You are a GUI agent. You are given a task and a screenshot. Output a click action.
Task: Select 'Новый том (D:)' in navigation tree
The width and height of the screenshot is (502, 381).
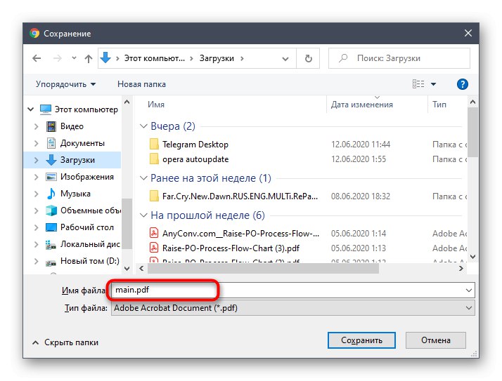coord(90,261)
